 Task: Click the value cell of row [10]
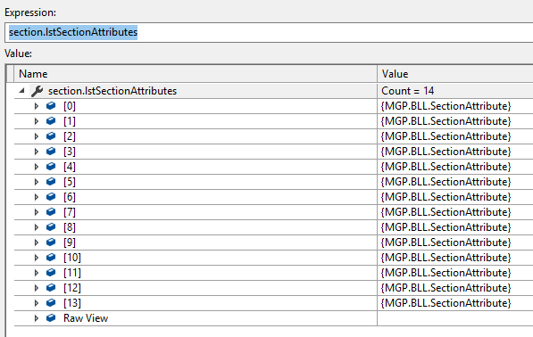click(x=455, y=258)
